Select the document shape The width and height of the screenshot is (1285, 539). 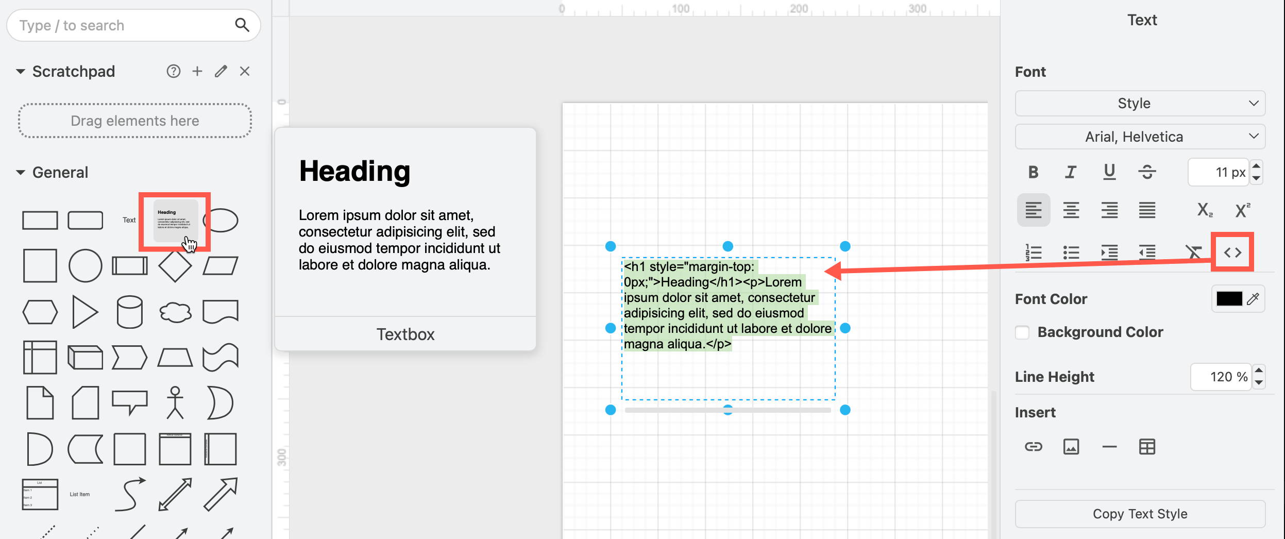[221, 312]
